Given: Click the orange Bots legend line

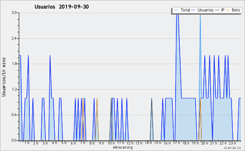Looking at the screenshot, I should tap(228, 10).
